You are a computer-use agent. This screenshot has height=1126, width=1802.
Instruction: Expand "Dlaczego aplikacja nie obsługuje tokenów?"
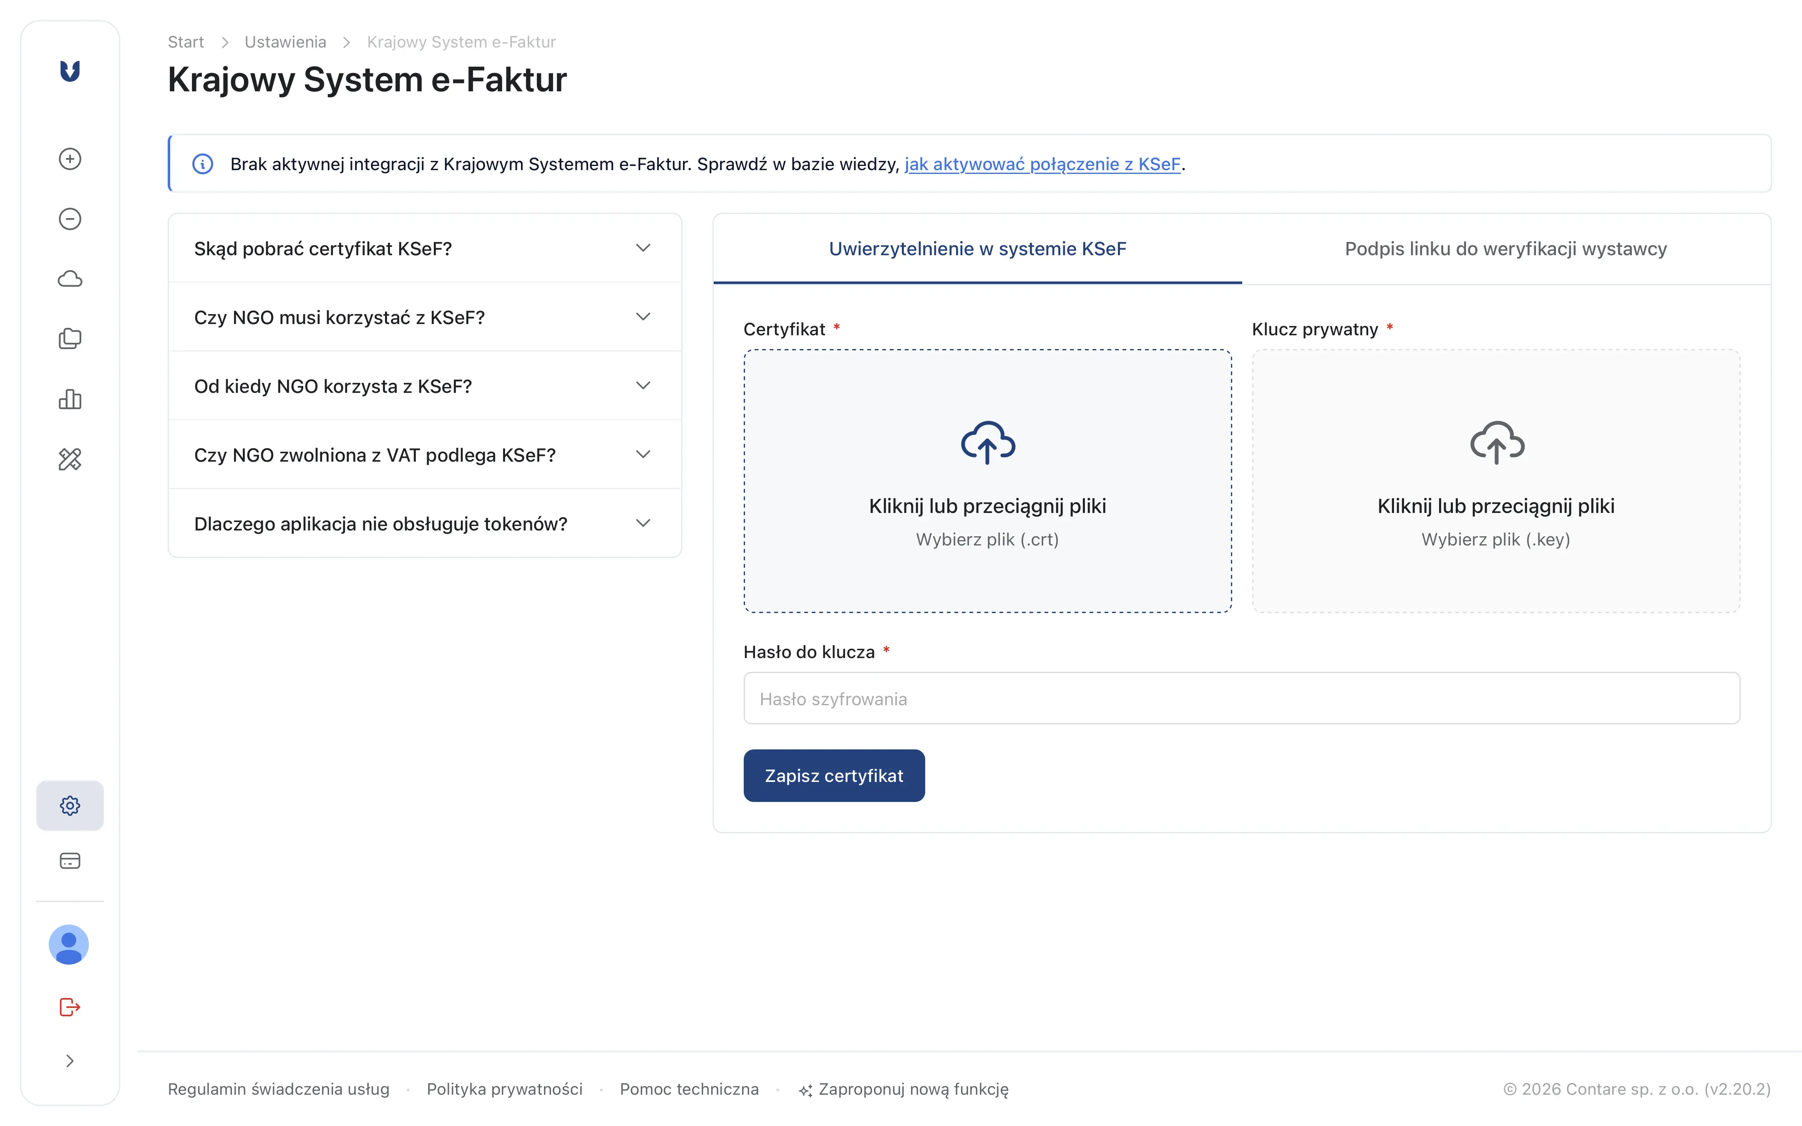[x=425, y=523]
